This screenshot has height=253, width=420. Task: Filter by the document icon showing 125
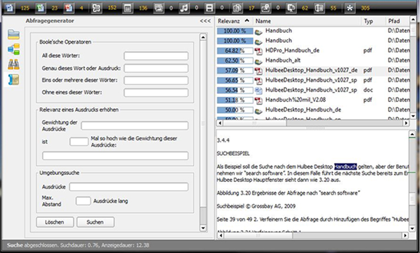tap(10, 8)
